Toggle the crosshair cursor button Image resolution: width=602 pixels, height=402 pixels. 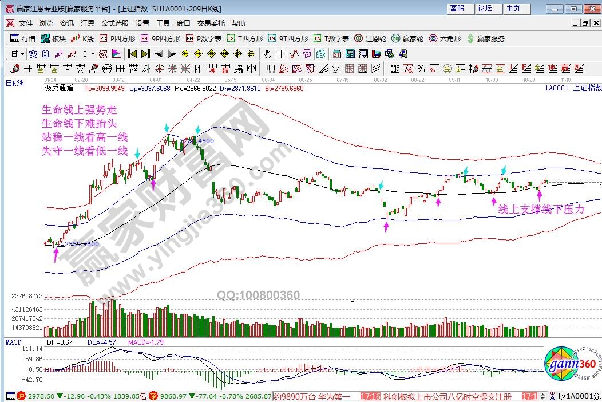point(281,54)
